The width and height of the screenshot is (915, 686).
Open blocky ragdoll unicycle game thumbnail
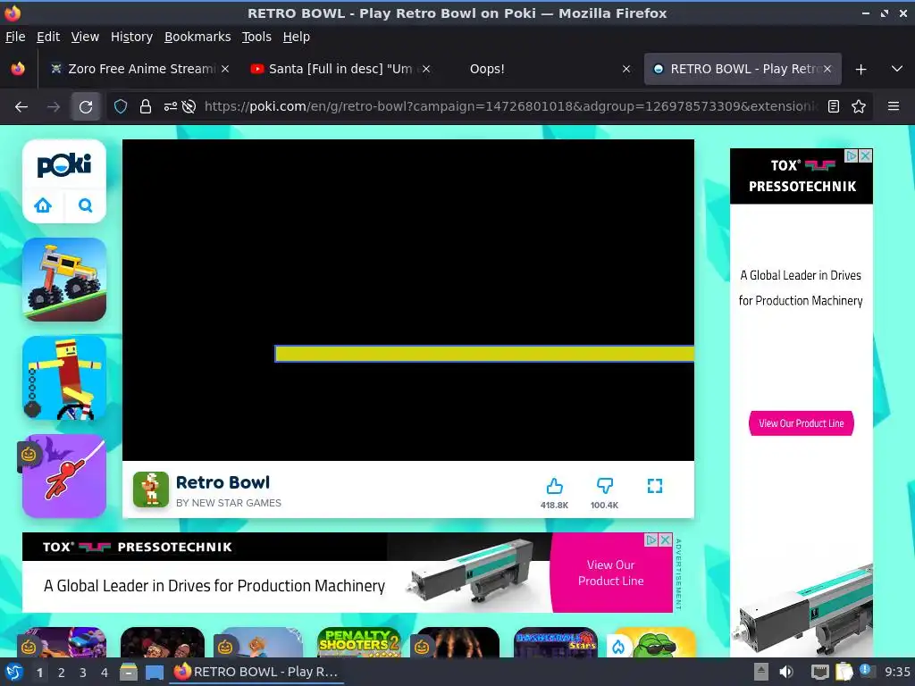pos(64,378)
